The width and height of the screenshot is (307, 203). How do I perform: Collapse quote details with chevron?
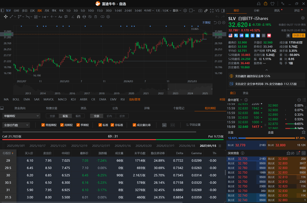click(267, 70)
